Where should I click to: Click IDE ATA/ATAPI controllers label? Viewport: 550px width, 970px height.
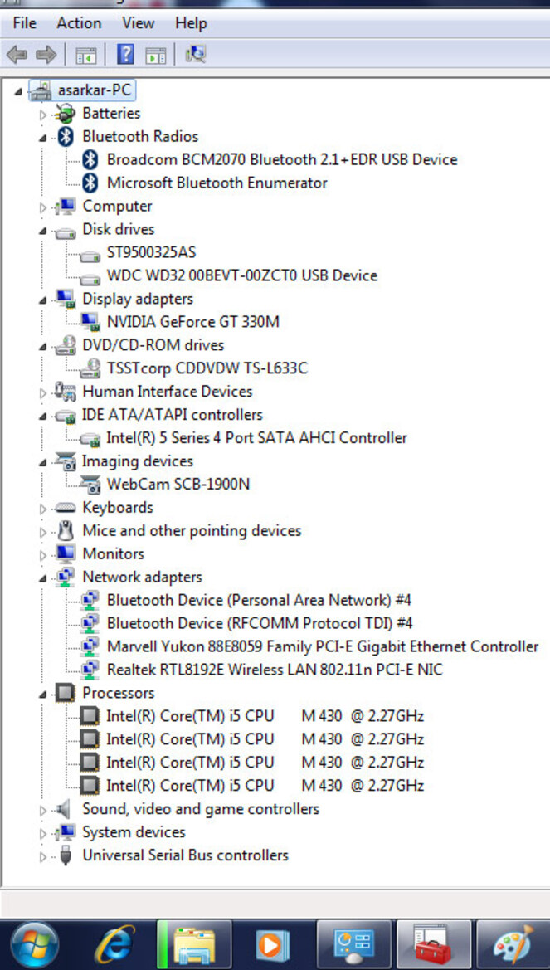pyautogui.click(x=172, y=415)
